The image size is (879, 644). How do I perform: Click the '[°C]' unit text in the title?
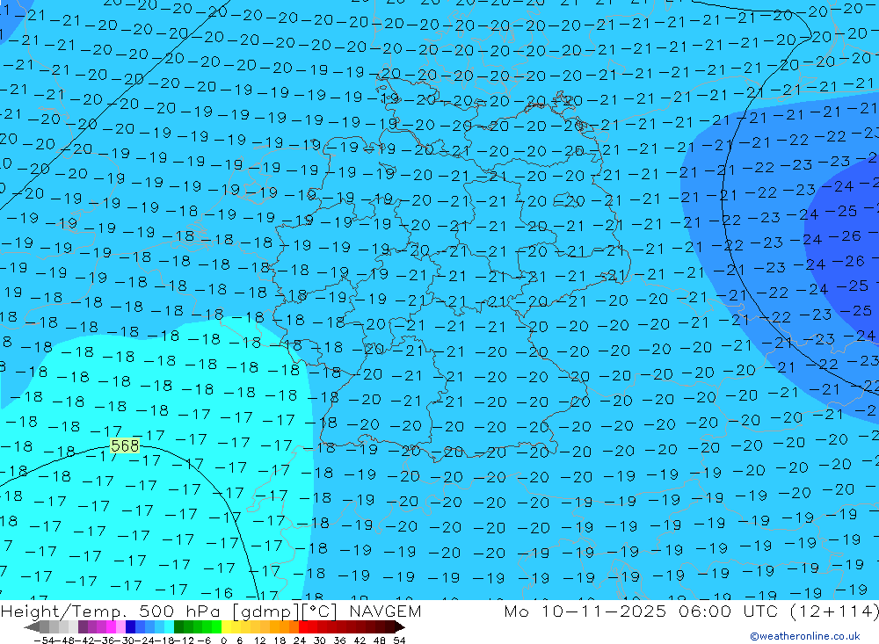click(320, 611)
